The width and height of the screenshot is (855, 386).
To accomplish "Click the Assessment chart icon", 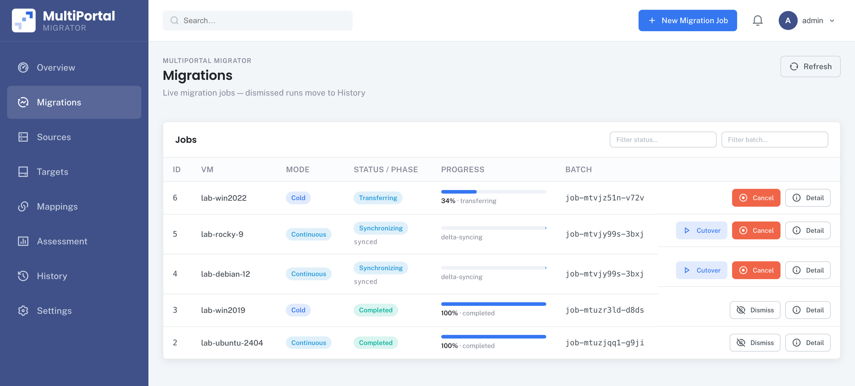I will coord(23,241).
